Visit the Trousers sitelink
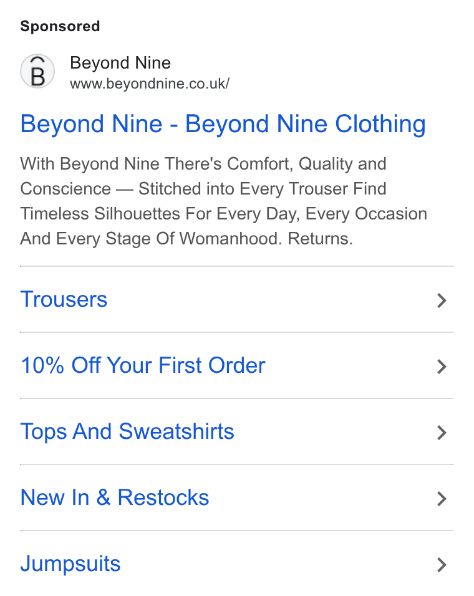Screen dimensions: 474x596 point(64,299)
